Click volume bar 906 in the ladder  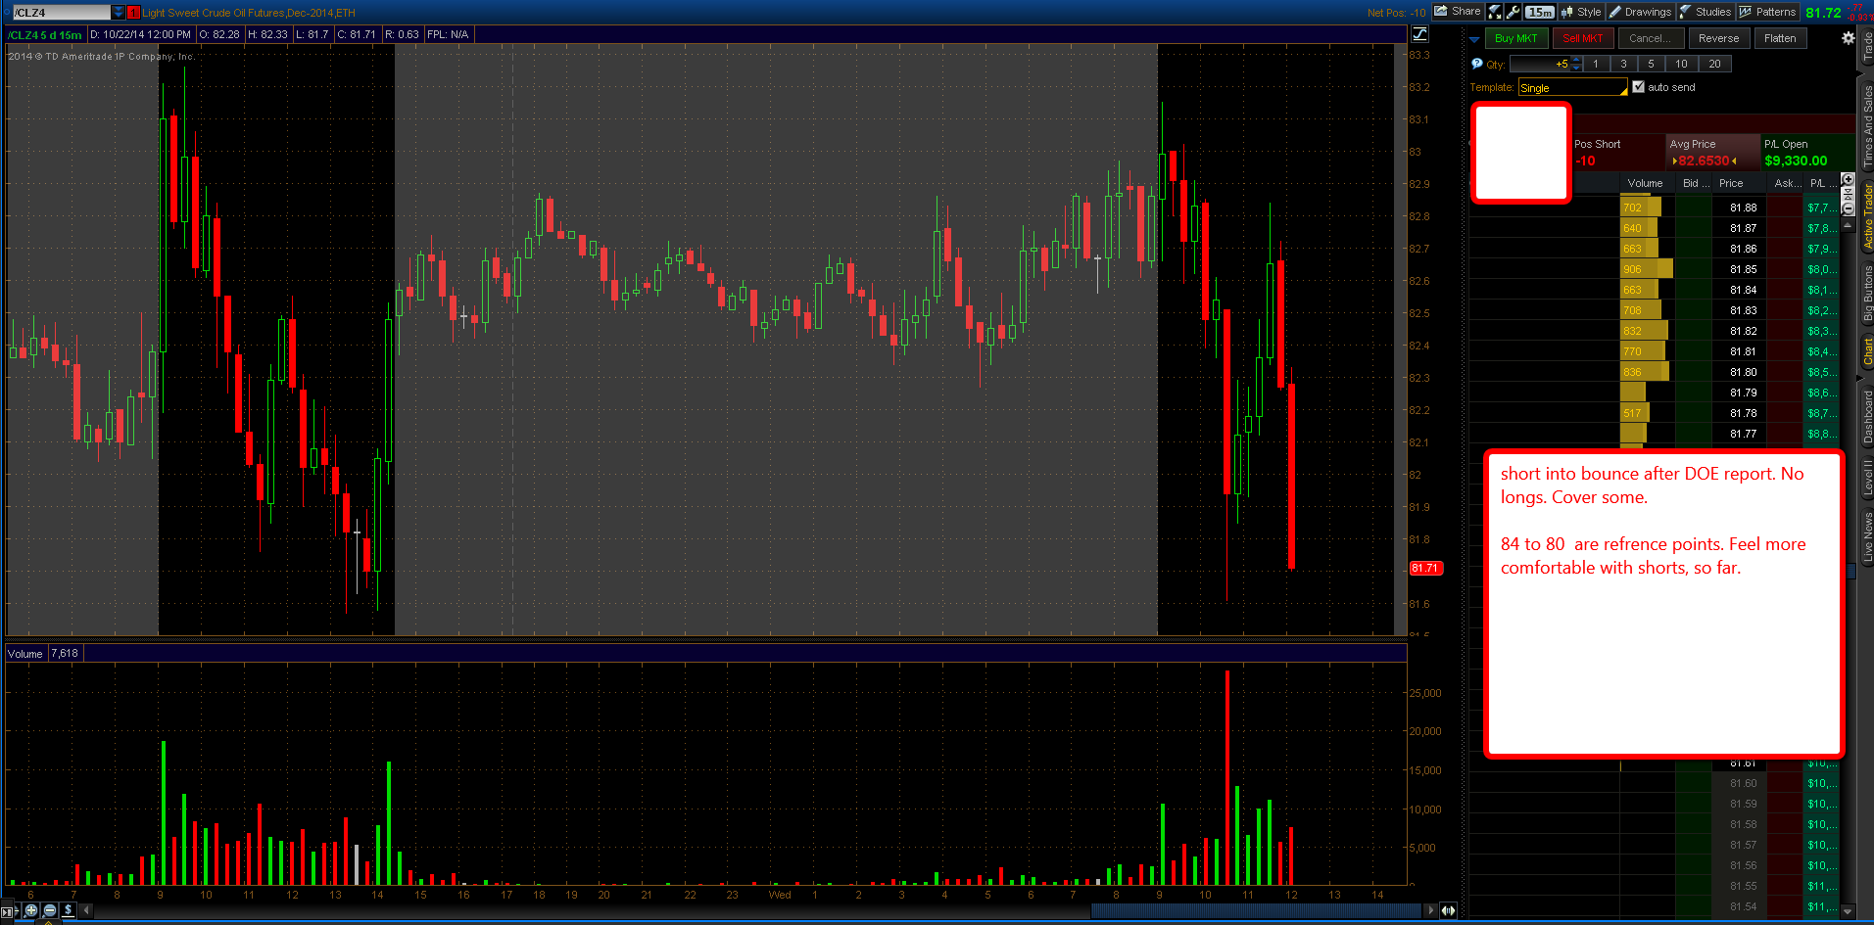[x=1646, y=269]
